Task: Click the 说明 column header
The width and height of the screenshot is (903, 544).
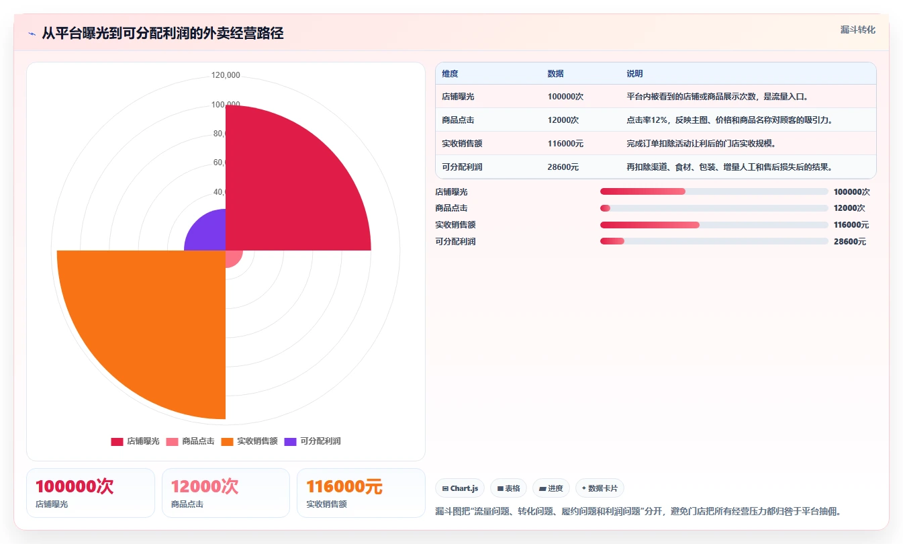Action: (634, 73)
